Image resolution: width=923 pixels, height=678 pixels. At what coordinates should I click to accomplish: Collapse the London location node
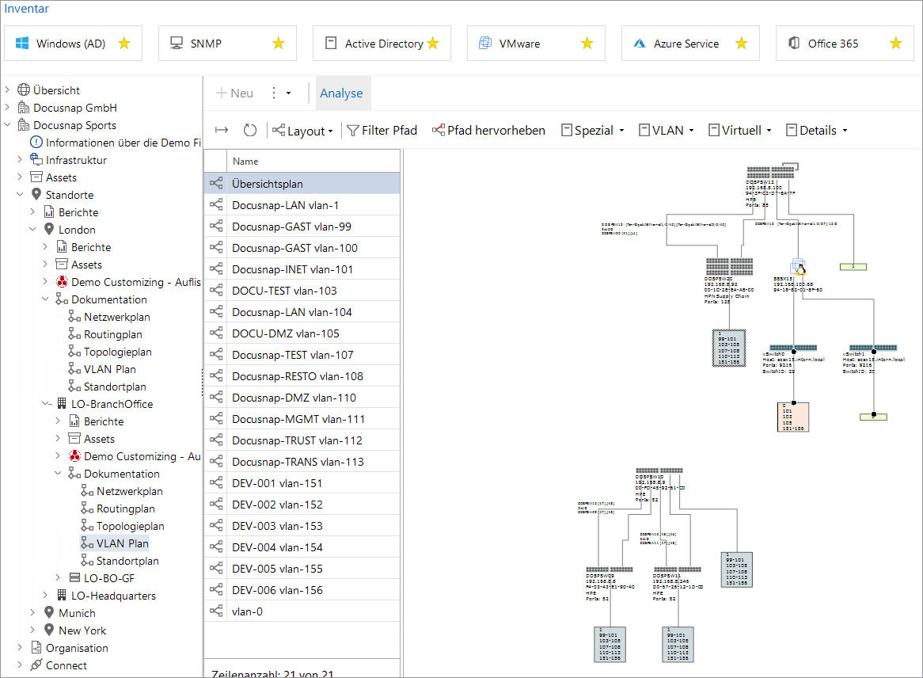click(33, 229)
